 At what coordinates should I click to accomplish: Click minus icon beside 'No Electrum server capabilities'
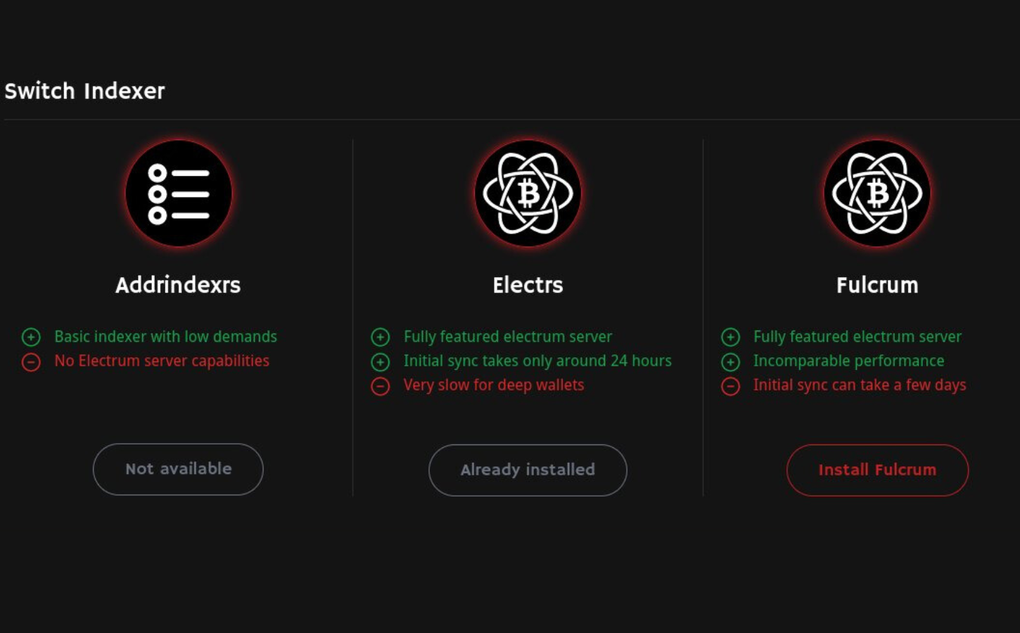31,362
